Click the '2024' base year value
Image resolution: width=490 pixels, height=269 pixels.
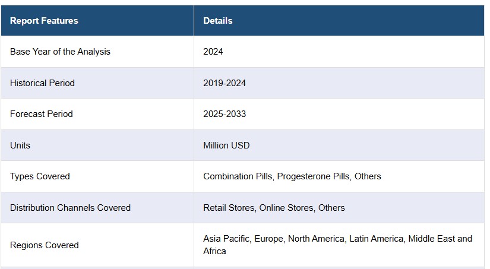tap(213, 52)
